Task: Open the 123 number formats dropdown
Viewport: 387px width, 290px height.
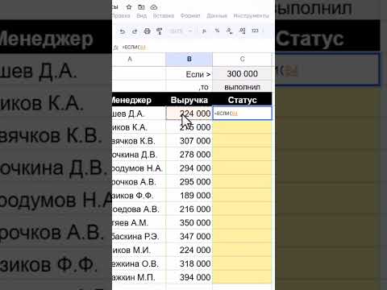Action: click(255, 31)
